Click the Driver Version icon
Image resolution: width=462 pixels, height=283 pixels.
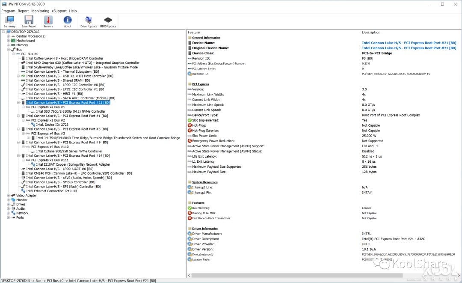click(x=190, y=249)
